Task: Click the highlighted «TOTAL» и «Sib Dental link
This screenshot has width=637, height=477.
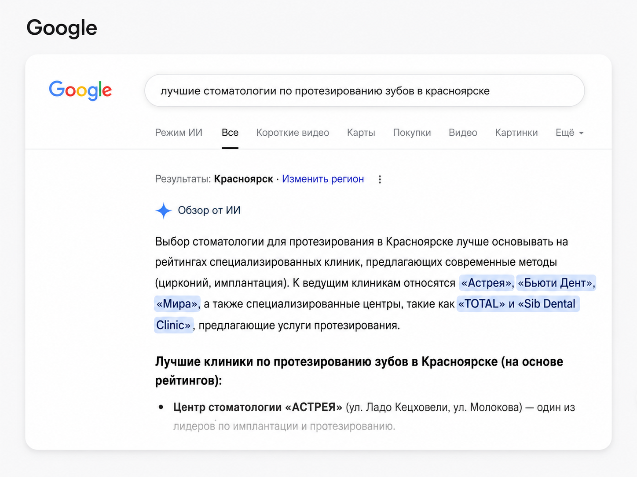Action: (x=518, y=304)
